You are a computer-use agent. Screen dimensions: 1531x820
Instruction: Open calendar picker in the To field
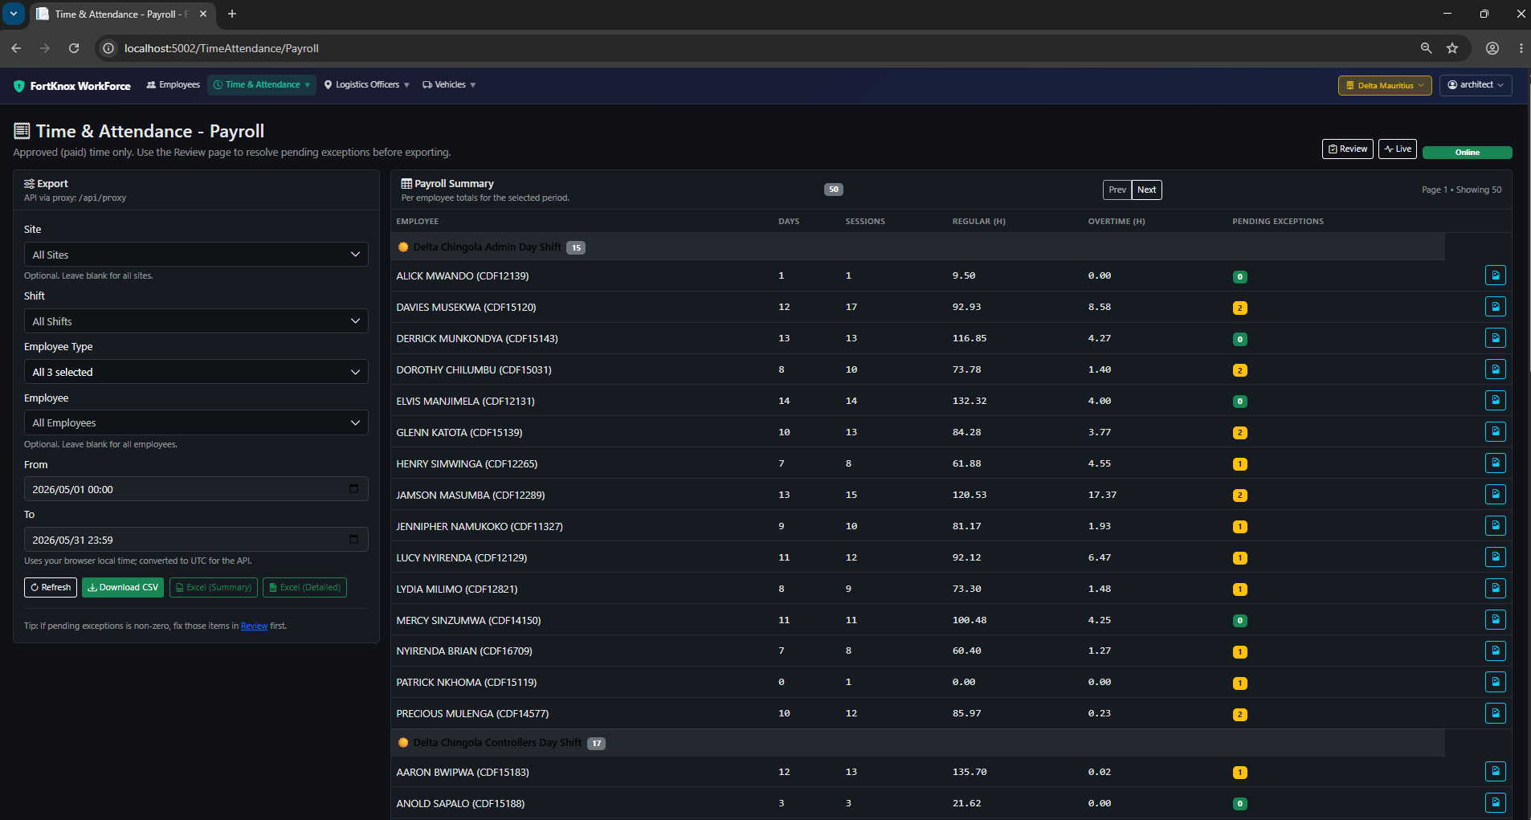point(353,540)
